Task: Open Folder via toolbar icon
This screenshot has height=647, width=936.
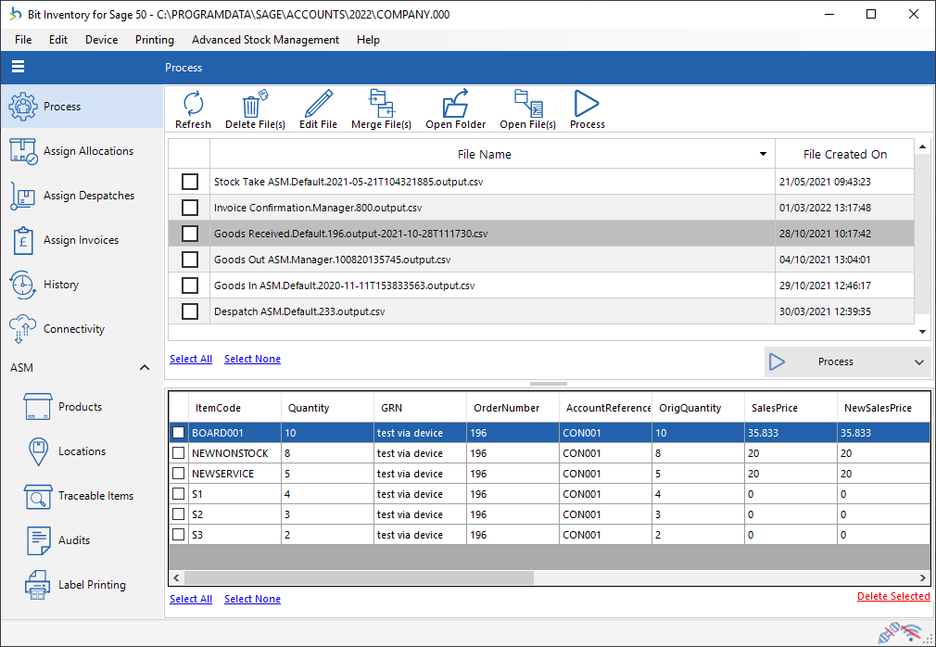Action: [455, 104]
